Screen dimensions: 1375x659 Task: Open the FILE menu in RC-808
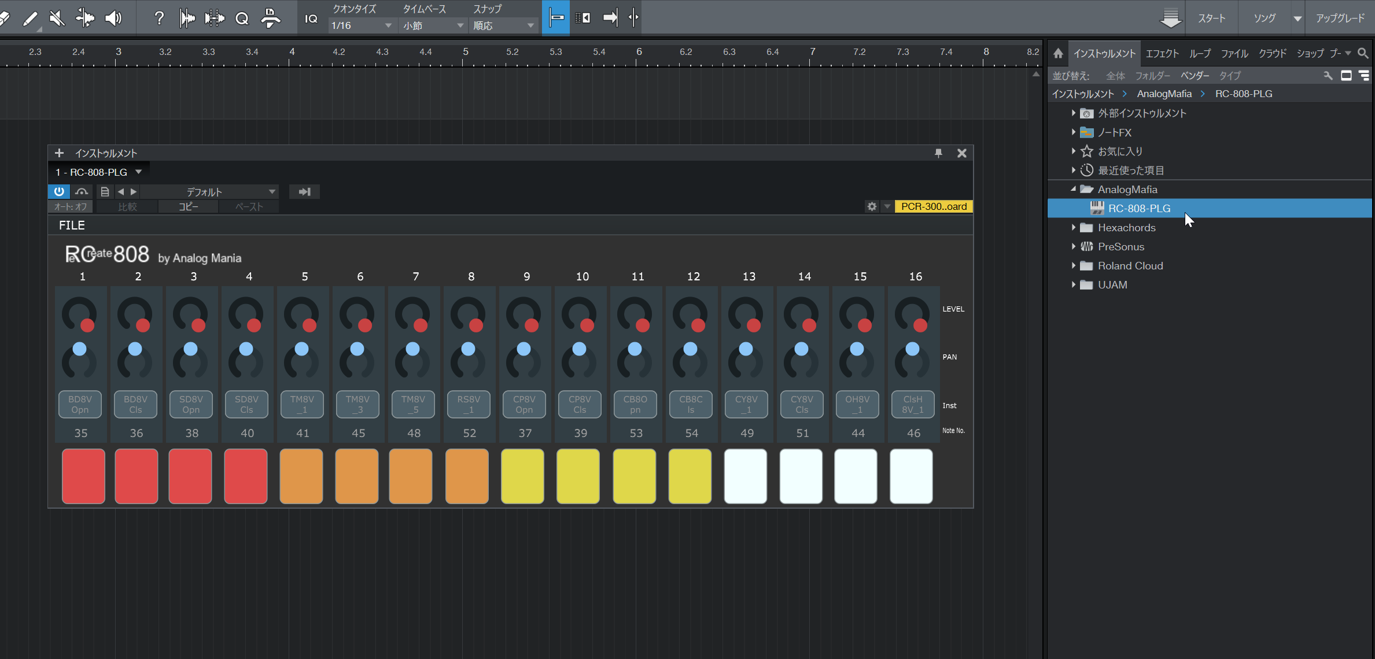(72, 225)
